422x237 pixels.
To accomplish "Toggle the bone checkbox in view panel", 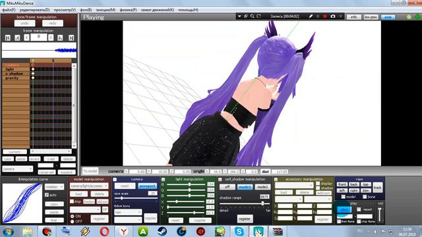I will pos(365,197).
